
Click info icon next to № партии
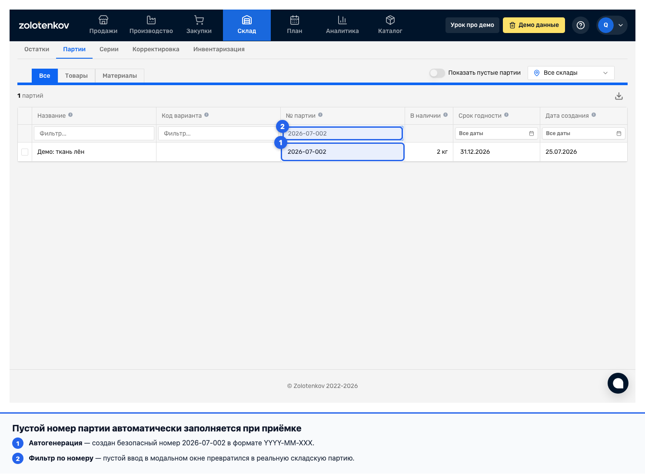click(x=320, y=115)
